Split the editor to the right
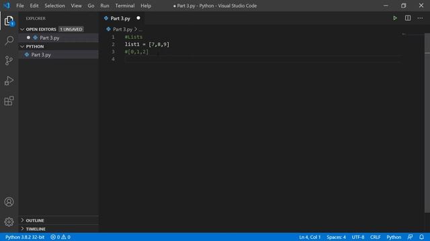 click(408, 18)
